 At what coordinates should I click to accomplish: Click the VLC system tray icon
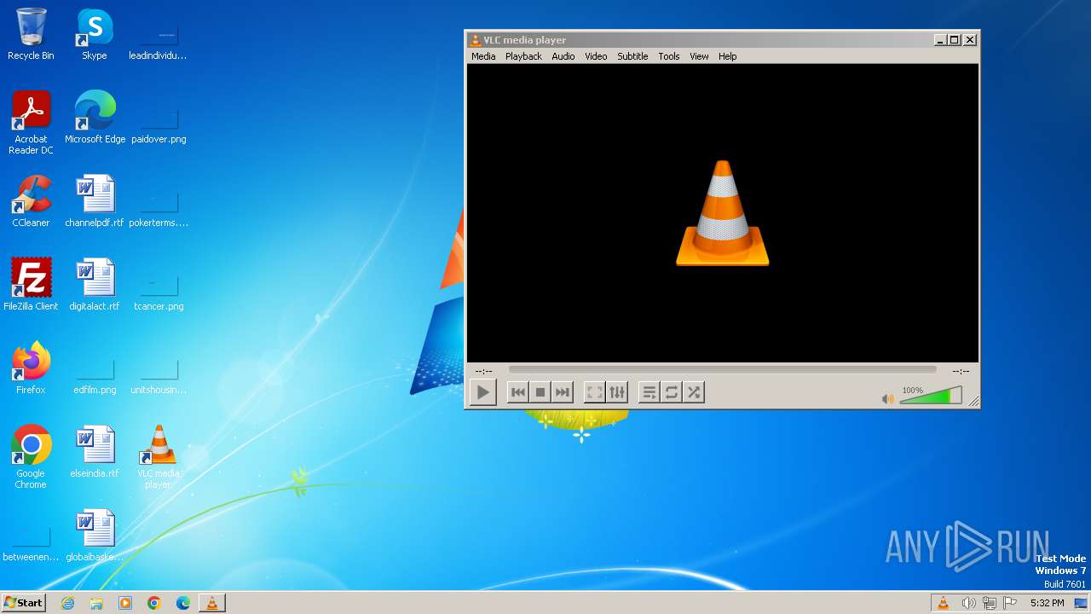(x=943, y=603)
